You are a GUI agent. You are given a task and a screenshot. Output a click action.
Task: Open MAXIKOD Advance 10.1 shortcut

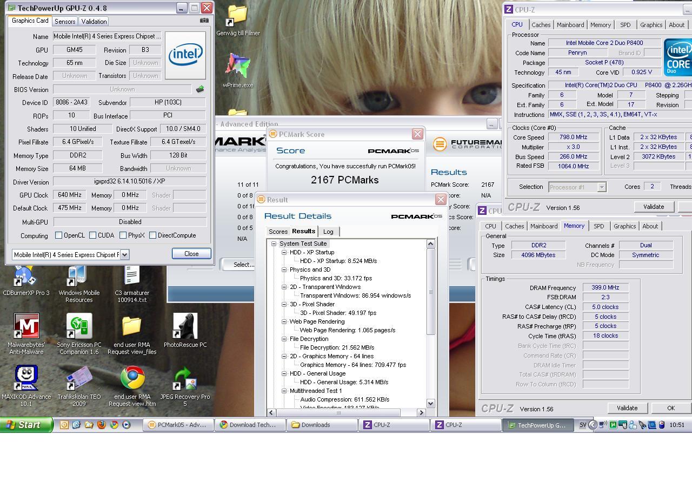coord(26,386)
